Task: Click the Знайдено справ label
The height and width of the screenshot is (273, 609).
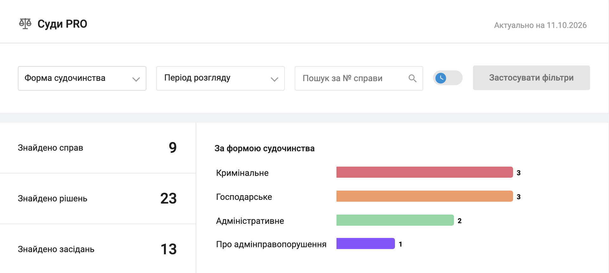Action: (x=50, y=148)
